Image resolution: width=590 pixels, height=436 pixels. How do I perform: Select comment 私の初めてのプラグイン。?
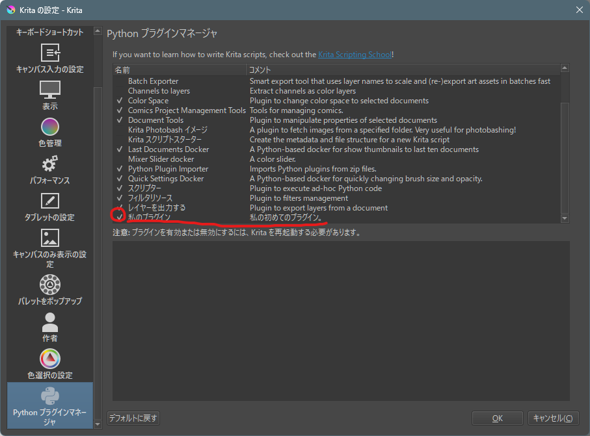point(286,217)
